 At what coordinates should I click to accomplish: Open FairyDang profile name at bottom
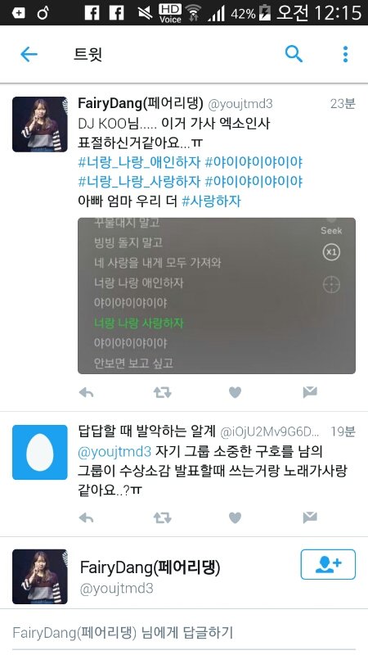coord(150,567)
